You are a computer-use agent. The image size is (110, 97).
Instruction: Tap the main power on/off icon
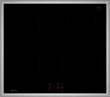click(46, 91)
